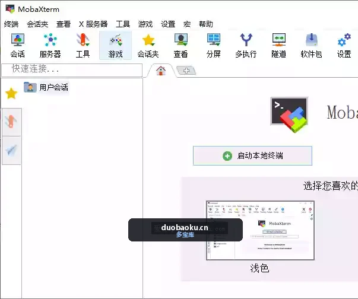
Task: Open the 软件包 (Packages) toolbar icon
Action: tap(311, 46)
